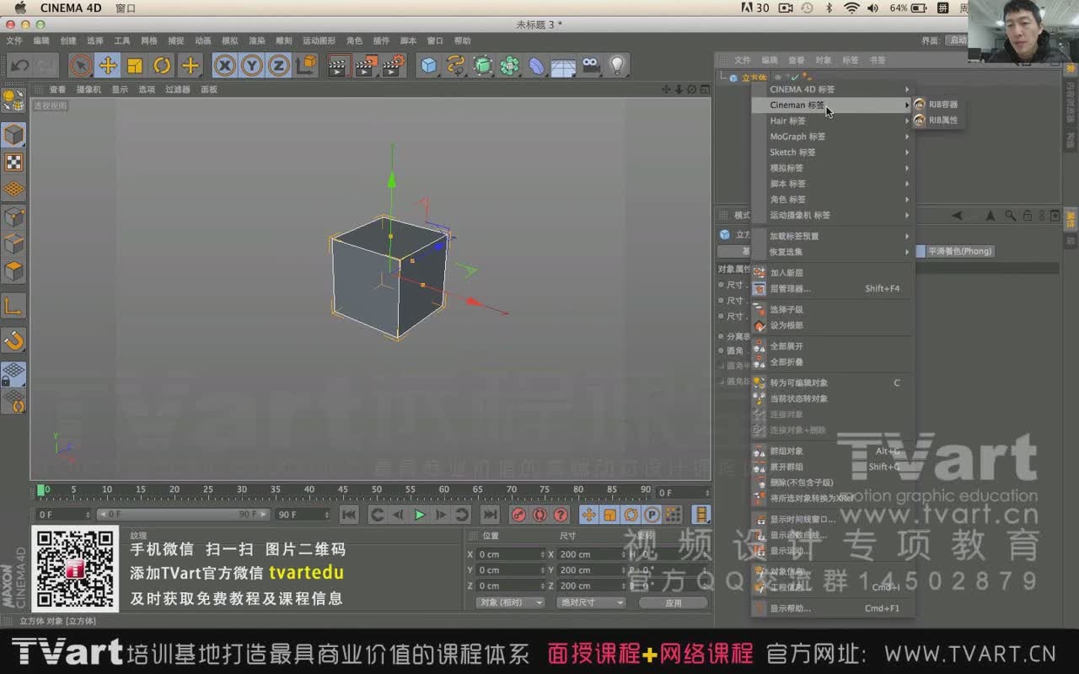
Task: Open the deformer bend icon
Action: pos(537,65)
